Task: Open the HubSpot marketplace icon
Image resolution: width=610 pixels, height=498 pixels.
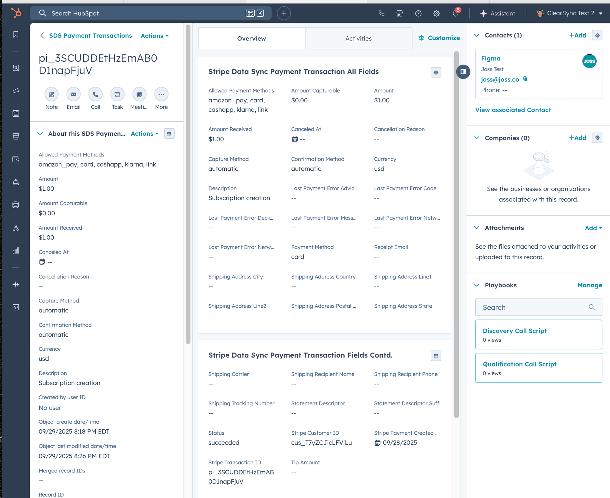Action: point(399,13)
